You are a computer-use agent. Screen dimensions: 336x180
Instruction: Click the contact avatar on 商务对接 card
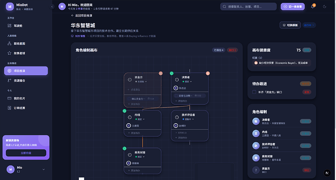(129, 163)
